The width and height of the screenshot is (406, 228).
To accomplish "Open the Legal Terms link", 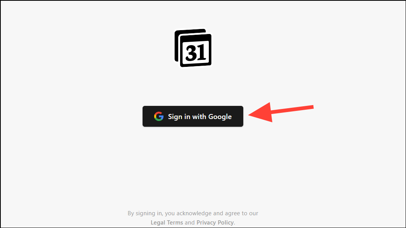I will 167,222.
